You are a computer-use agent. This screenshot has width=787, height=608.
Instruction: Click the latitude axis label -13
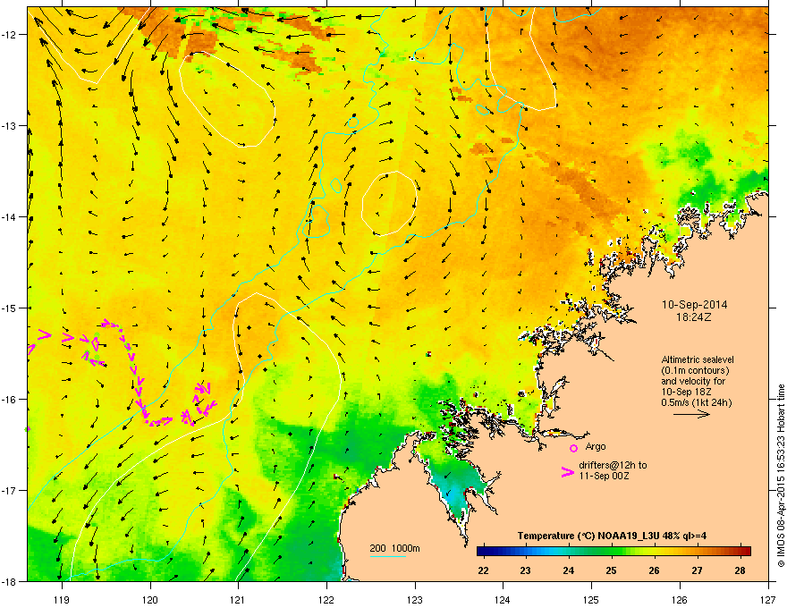(x=9, y=125)
